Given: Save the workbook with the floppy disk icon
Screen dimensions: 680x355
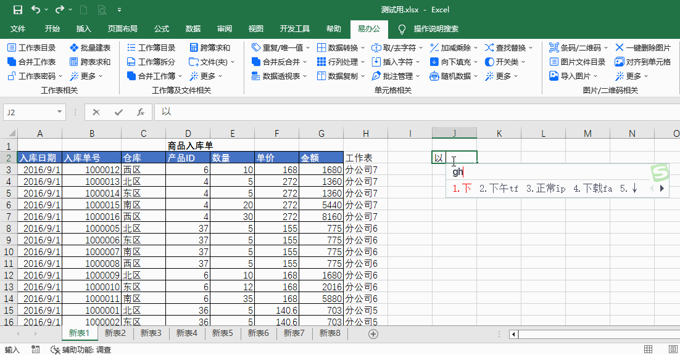Looking at the screenshot, I should (x=18, y=9).
